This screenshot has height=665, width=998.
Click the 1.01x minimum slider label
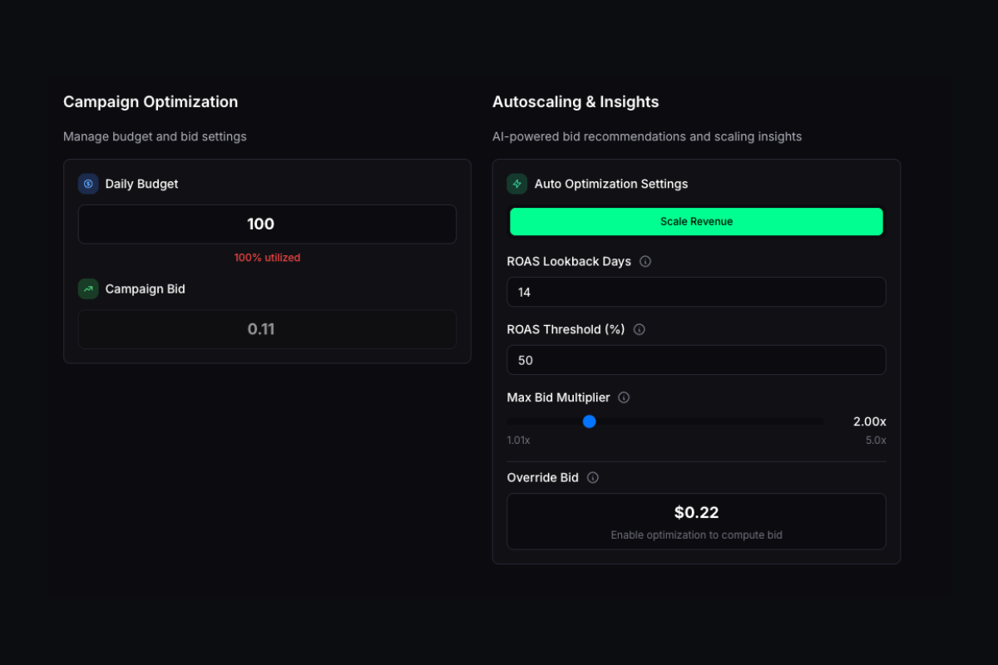[518, 441]
